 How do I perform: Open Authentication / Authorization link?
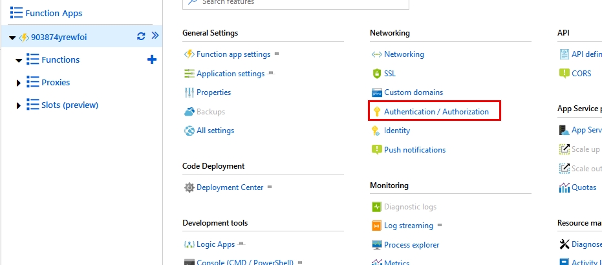pyautogui.click(x=436, y=112)
